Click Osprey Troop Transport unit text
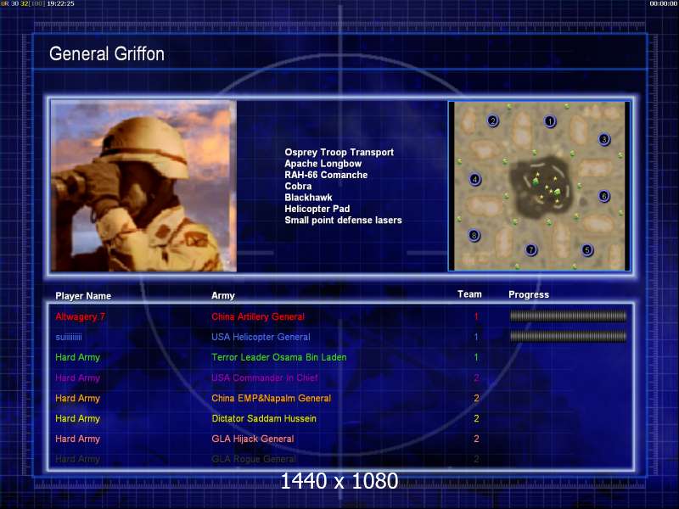This screenshot has height=509, width=679. 339,153
